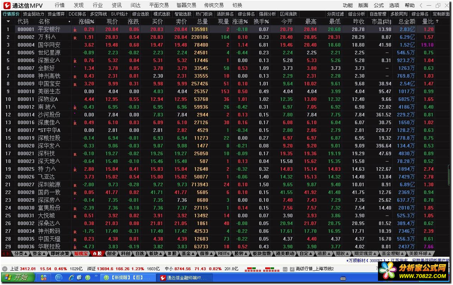Switch to the 短线宝 bottom tab
The width and height of the screenshot is (453, 285).
pos(81,254)
